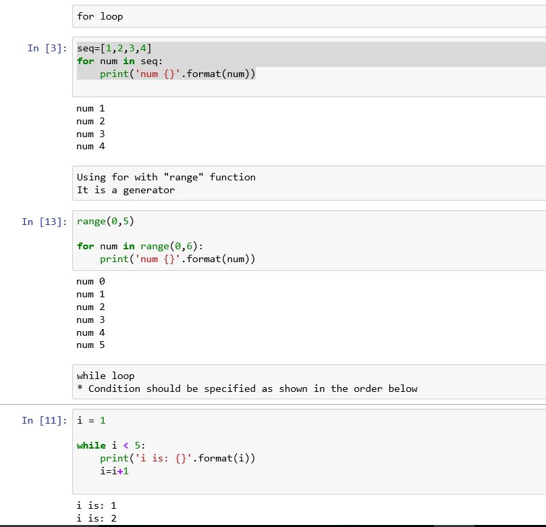Click the code line 'seq=[1,2,3,4]'
Viewport: 546px width, 527px height.
[114, 48]
